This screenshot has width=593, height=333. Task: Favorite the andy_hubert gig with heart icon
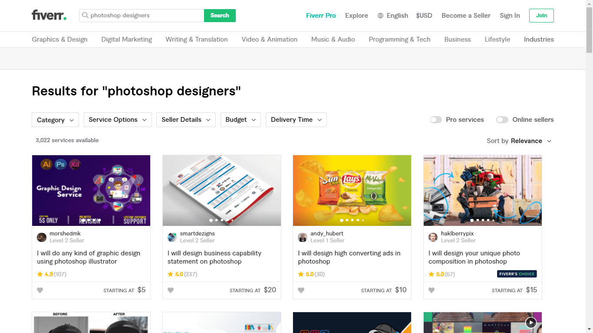[x=301, y=291]
